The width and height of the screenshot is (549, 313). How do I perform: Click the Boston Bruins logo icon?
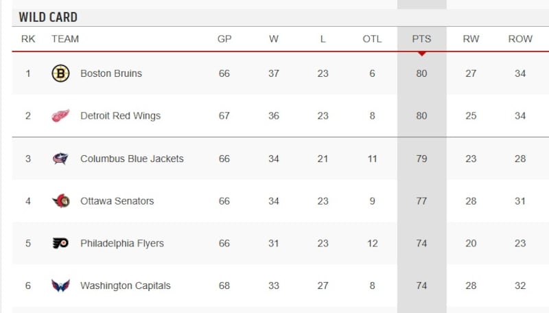[60, 73]
